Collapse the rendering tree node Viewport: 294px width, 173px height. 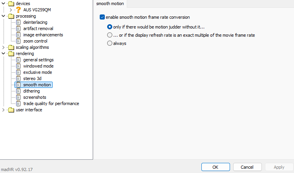coord(4,54)
